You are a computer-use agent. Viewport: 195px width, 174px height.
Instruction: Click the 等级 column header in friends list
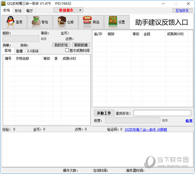pyautogui.click(x=137, y=34)
